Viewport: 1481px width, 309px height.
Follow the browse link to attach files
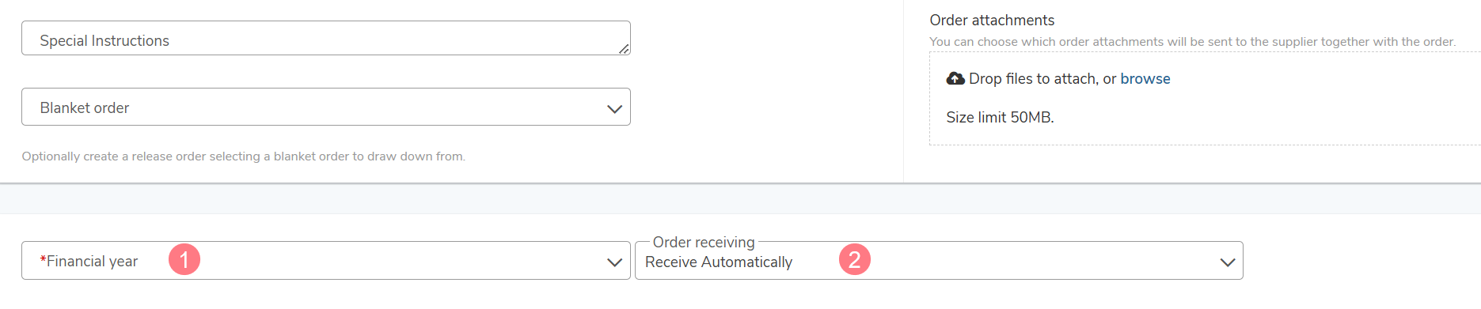click(1145, 78)
